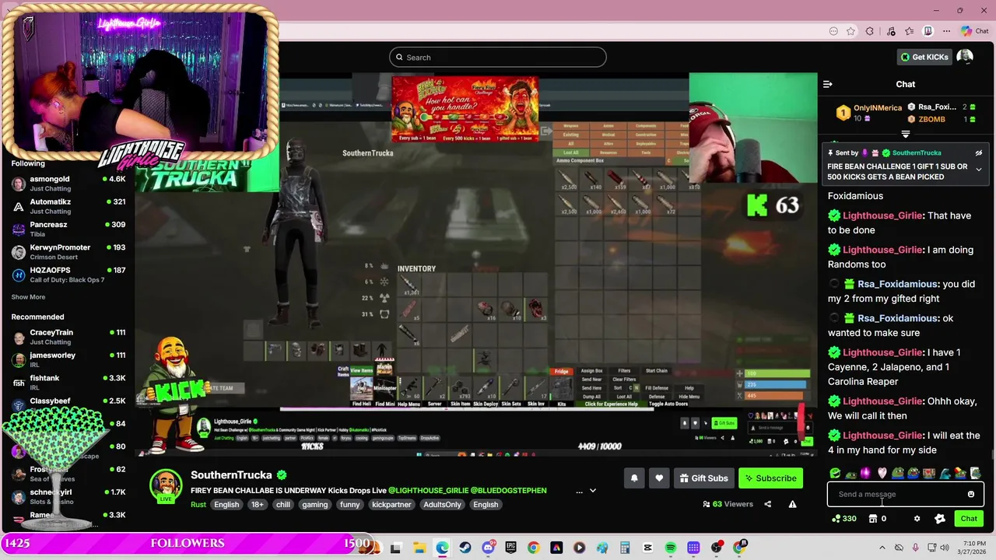The image size is (996, 560).
Task: Expand the pinned FIRE BEAN CHALLENGE message
Action: pos(979,170)
